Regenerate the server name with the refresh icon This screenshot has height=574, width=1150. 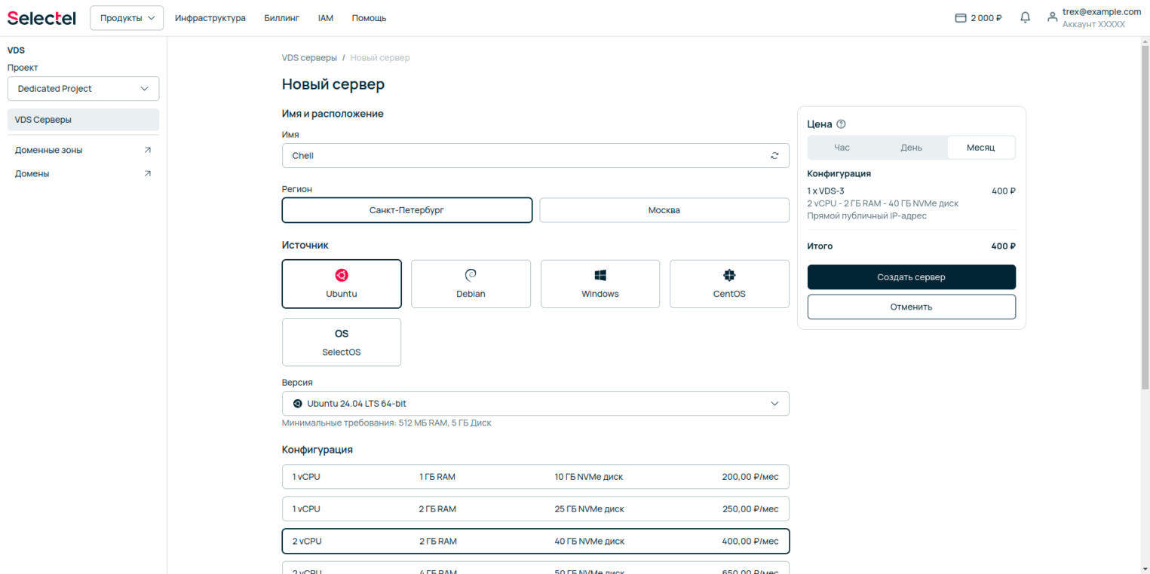point(774,156)
